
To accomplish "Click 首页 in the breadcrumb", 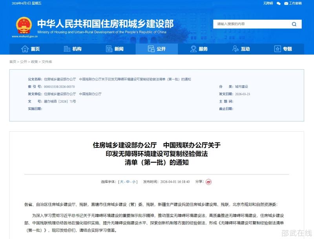I will click(x=13, y=62).
